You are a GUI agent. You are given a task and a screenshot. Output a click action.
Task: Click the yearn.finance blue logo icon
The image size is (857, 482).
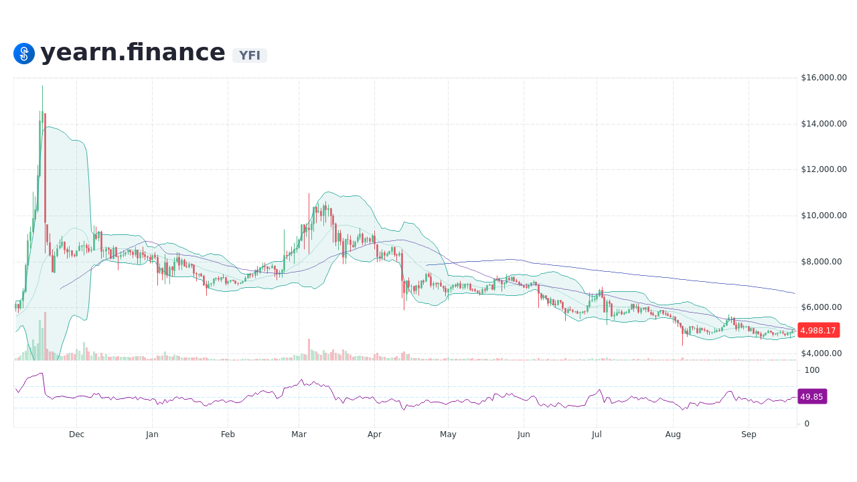coord(24,54)
